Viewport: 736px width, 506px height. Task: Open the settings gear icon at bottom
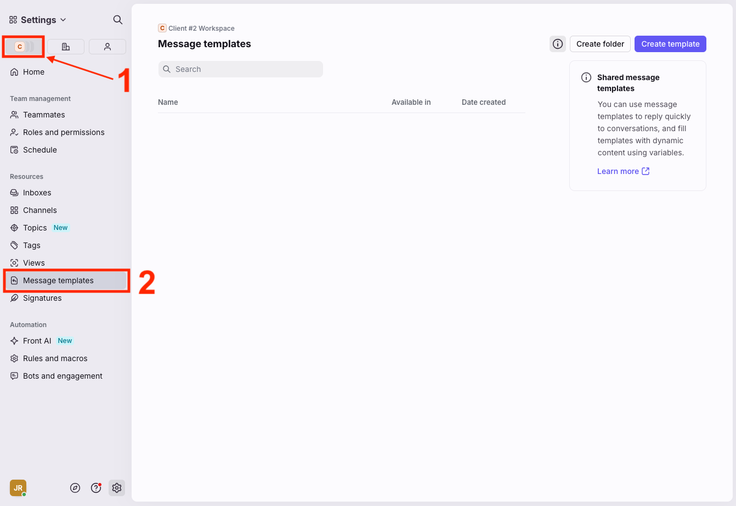(x=117, y=488)
